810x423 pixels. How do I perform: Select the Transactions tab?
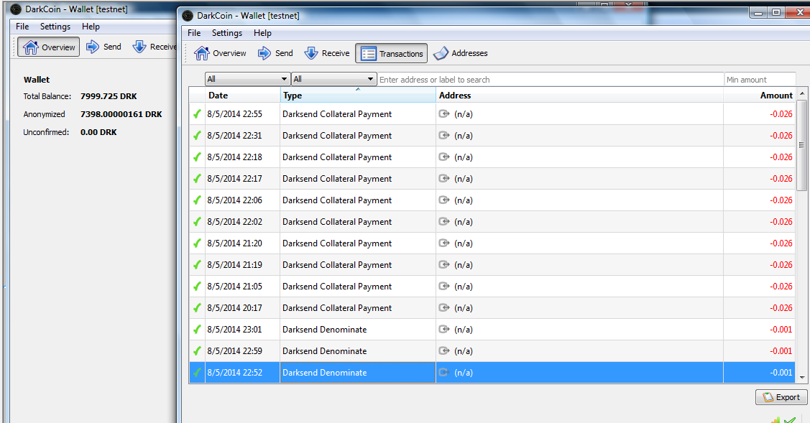(x=392, y=54)
